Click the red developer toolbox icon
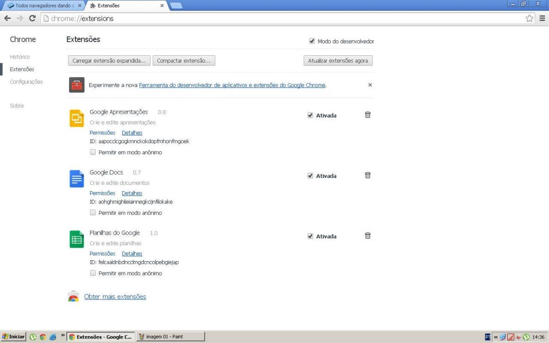549x343 pixels. coord(76,85)
